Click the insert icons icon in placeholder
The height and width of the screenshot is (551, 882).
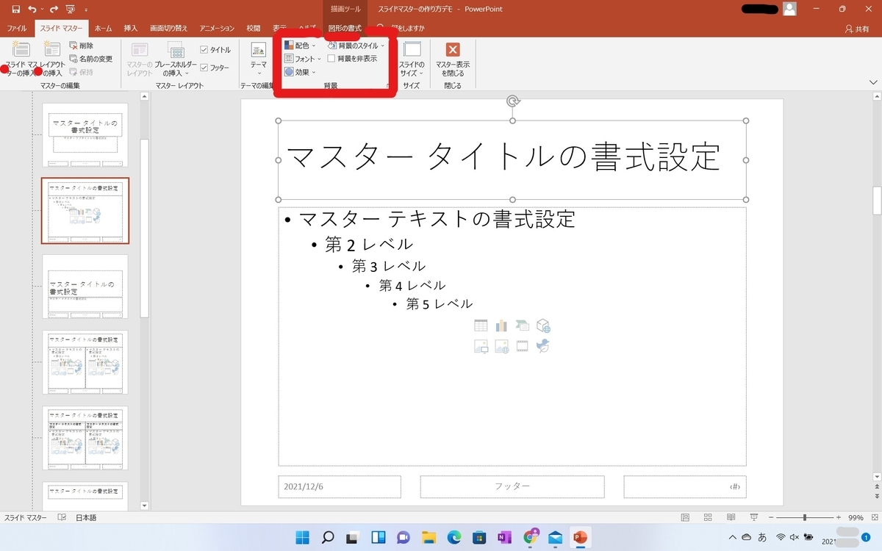click(x=543, y=346)
